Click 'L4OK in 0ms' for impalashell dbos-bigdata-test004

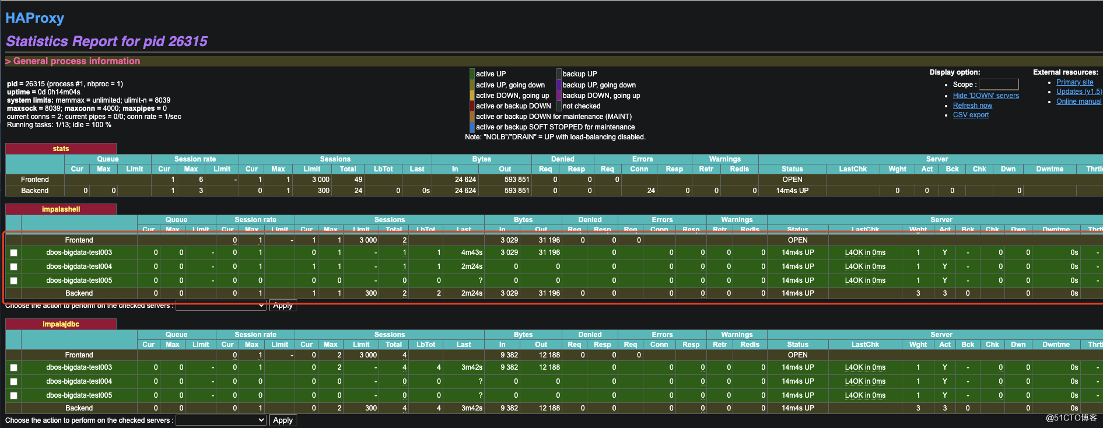[865, 266]
